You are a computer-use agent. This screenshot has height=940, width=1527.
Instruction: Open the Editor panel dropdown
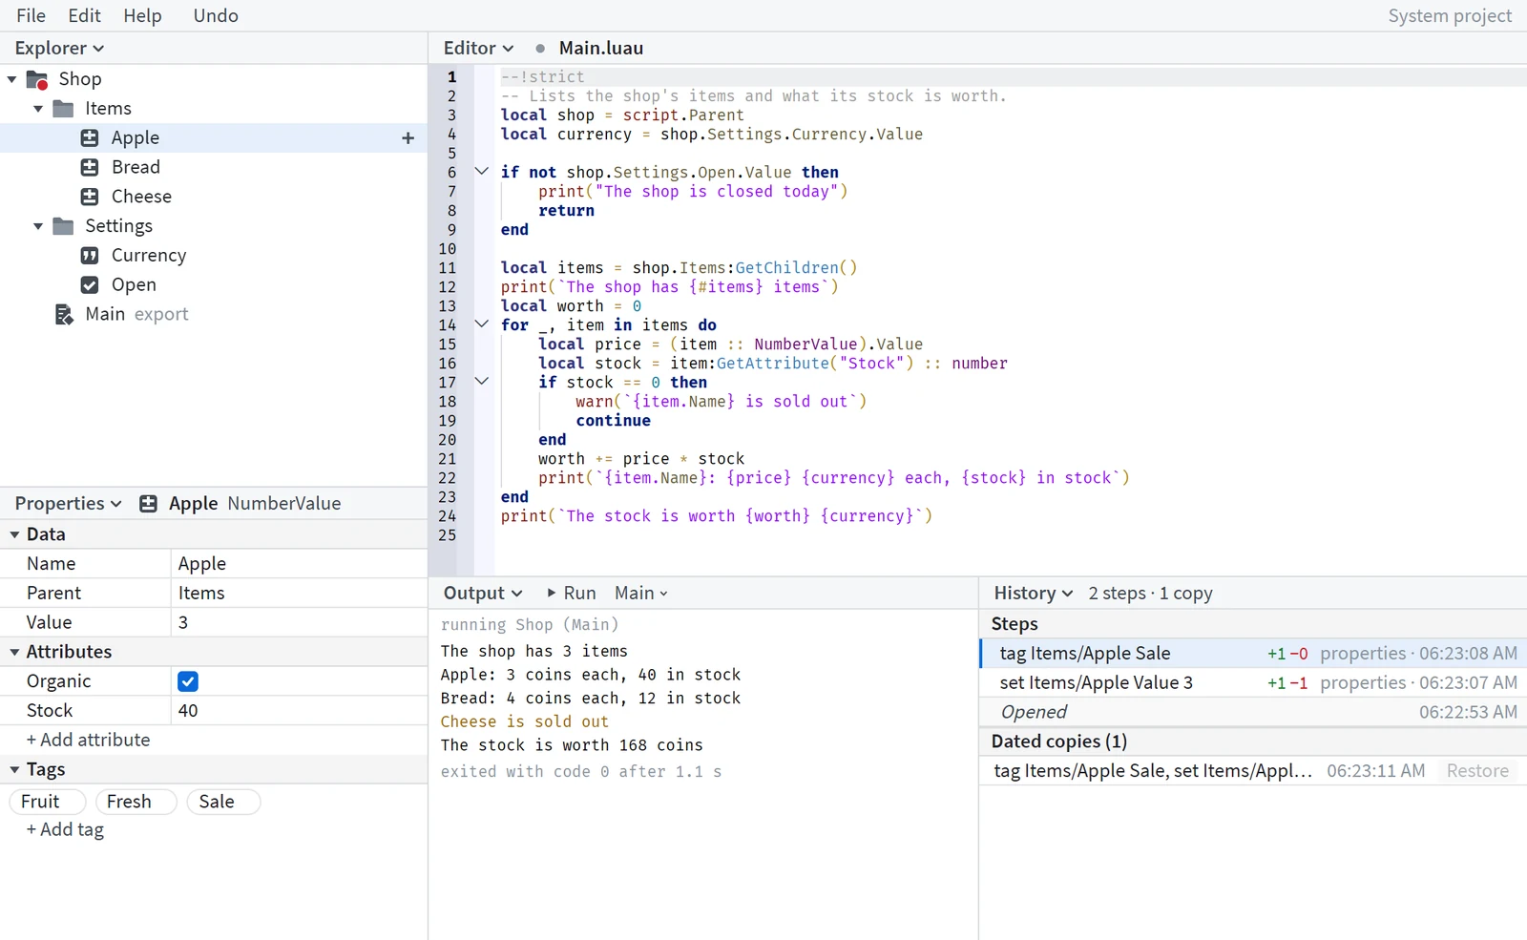[478, 49]
